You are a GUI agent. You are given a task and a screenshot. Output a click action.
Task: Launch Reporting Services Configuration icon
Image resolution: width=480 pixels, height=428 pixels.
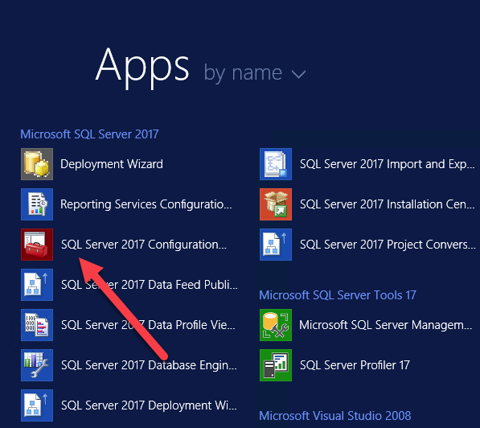pyautogui.click(x=37, y=204)
